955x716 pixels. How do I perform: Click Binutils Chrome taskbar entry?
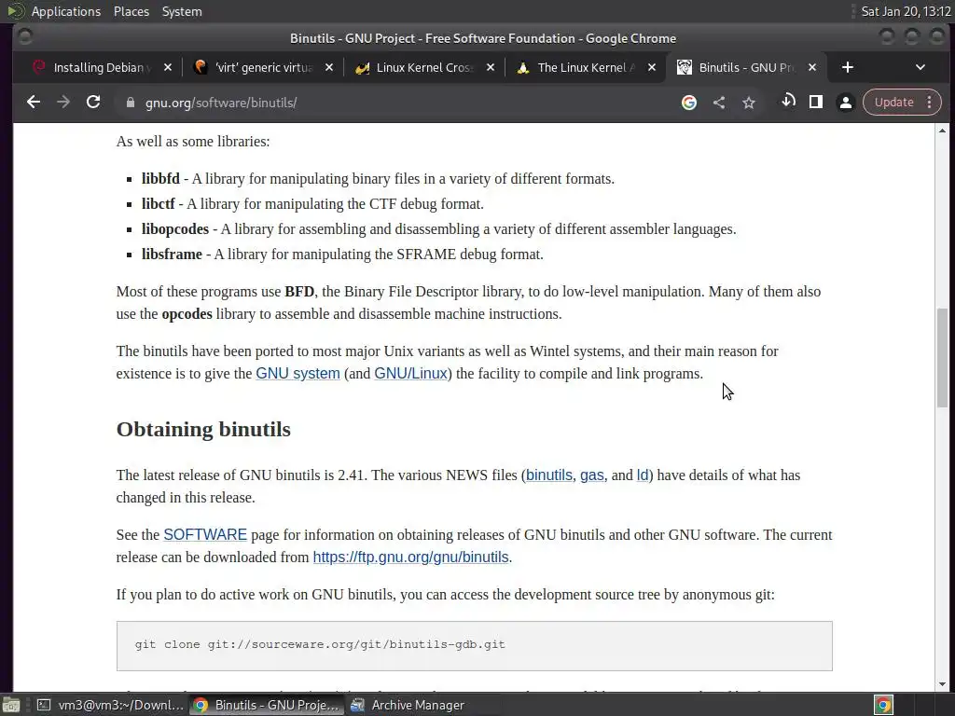tap(267, 705)
